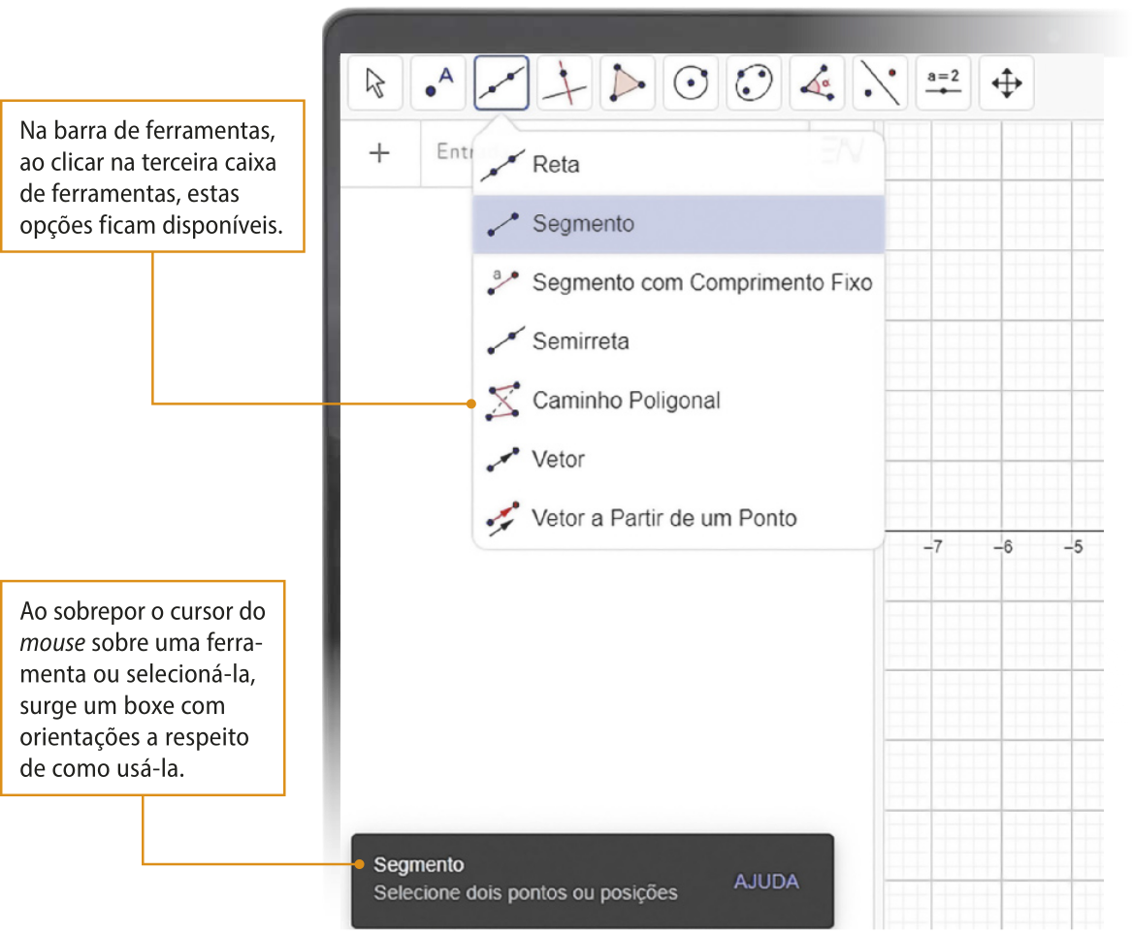Click the plus button beside input
The width and height of the screenshot is (1132, 936).
[x=379, y=153]
